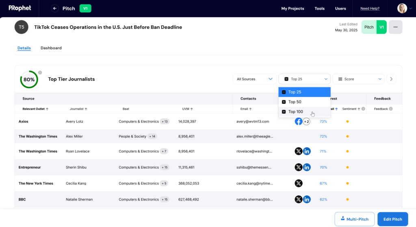Click the V1 badge in top bar
416x227 pixels.
[x=85, y=9]
